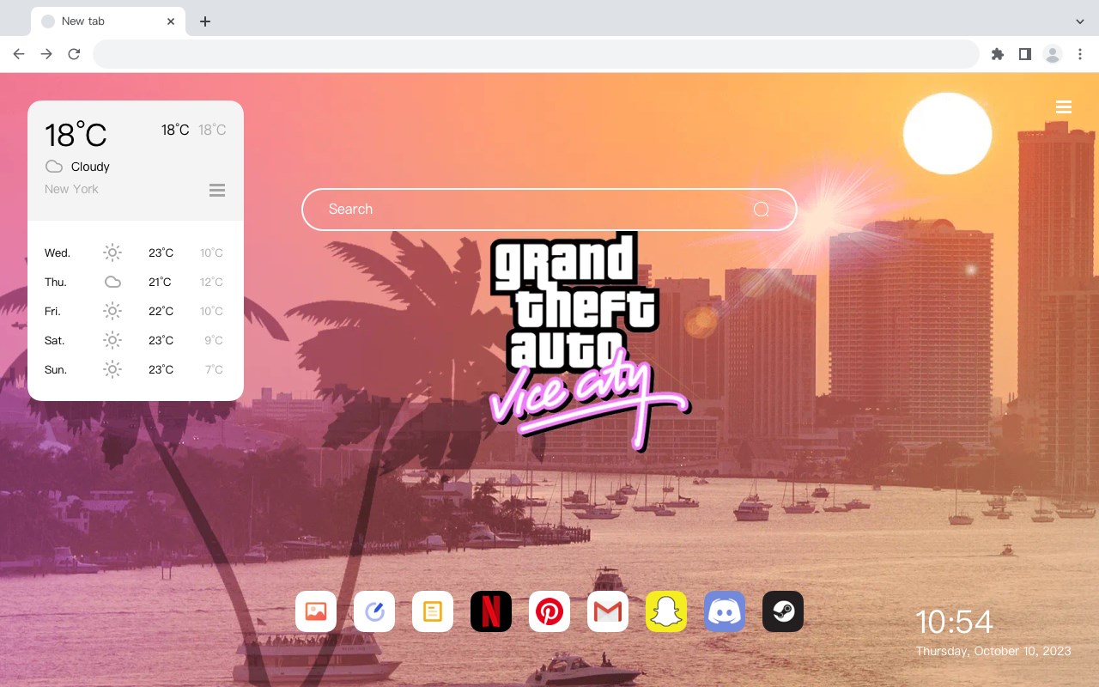1099x687 pixels.
Task: Click Saturday's sunny forecast icon
Action: pos(112,340)
